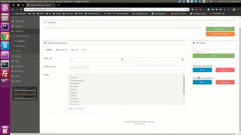
Task: Open the Extension Installer submenu item
Action: [x=23, y=36]
